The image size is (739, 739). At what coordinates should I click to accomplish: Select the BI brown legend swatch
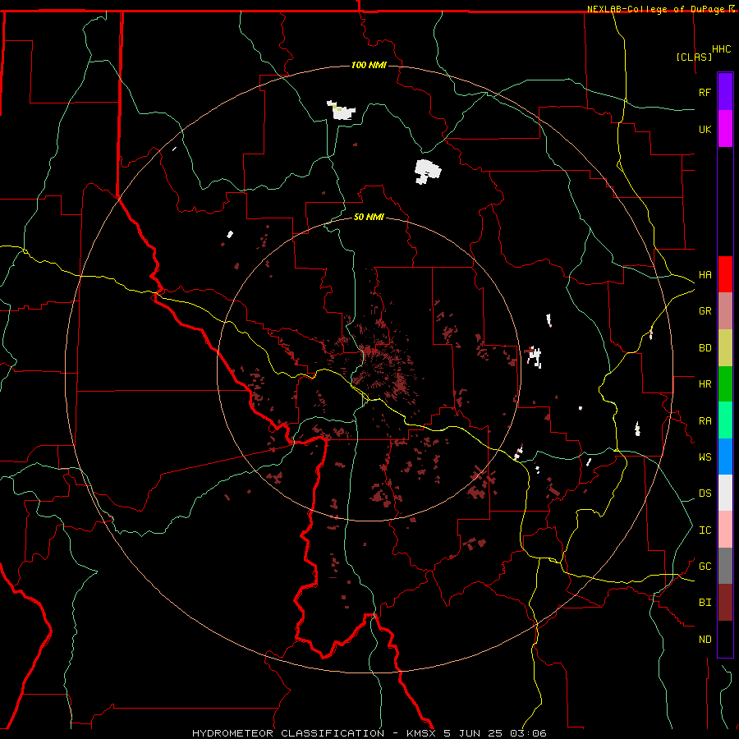pyautogui.click(x=725, y=603)
